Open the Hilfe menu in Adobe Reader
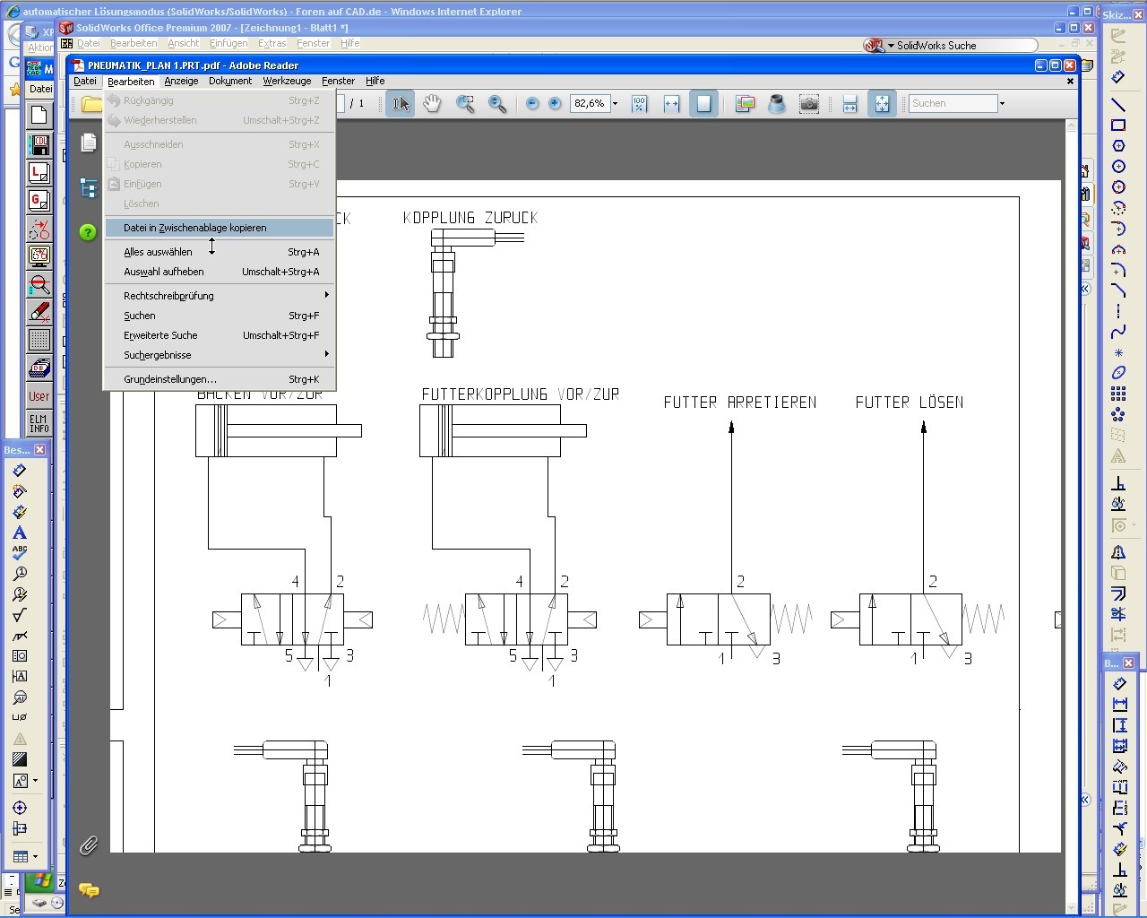Image resolution: width=1147 pixels, height=918 pixels. tap(375, 81)
